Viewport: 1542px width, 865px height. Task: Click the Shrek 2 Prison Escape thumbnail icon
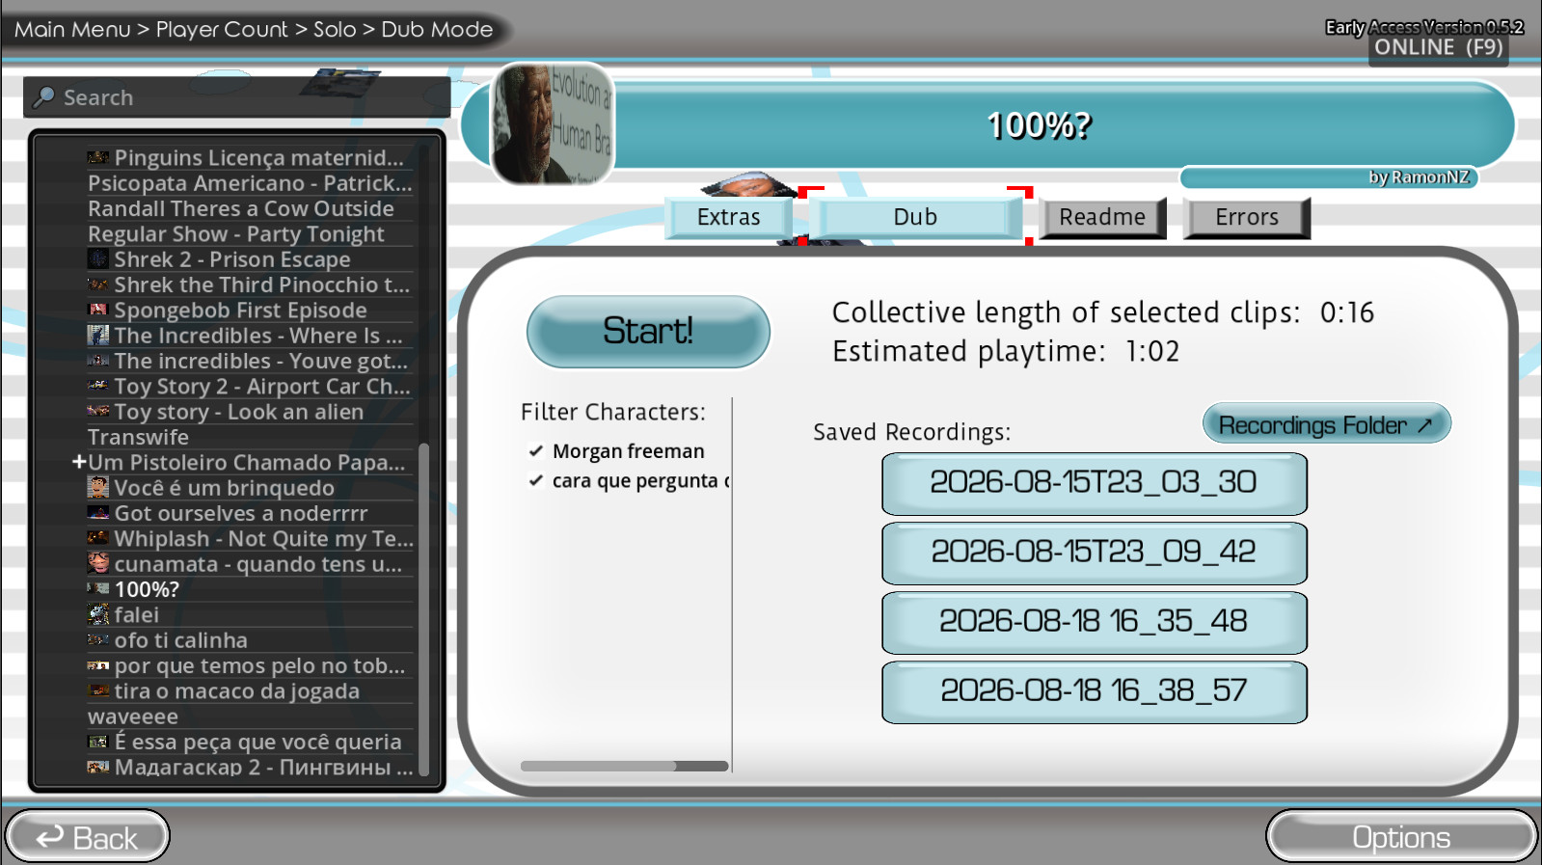(x=97, y=259)
